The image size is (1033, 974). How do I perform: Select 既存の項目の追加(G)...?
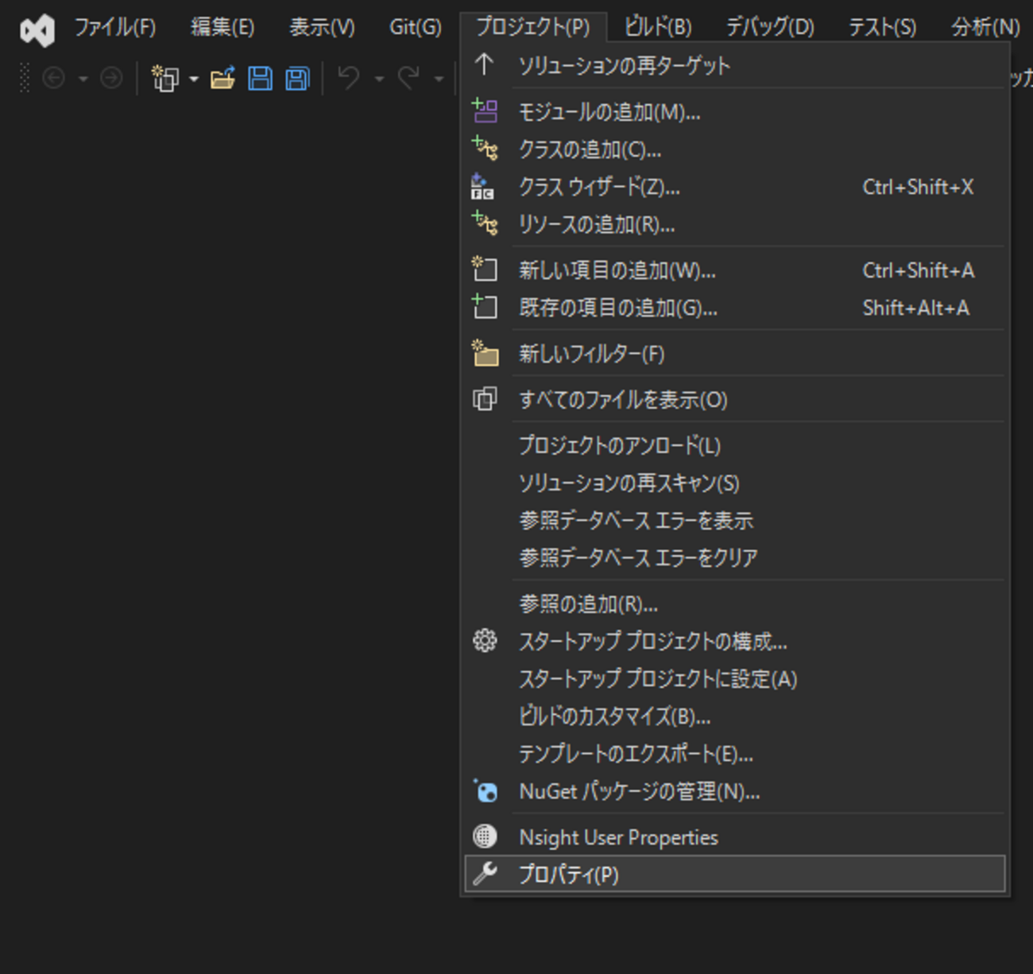735,307
